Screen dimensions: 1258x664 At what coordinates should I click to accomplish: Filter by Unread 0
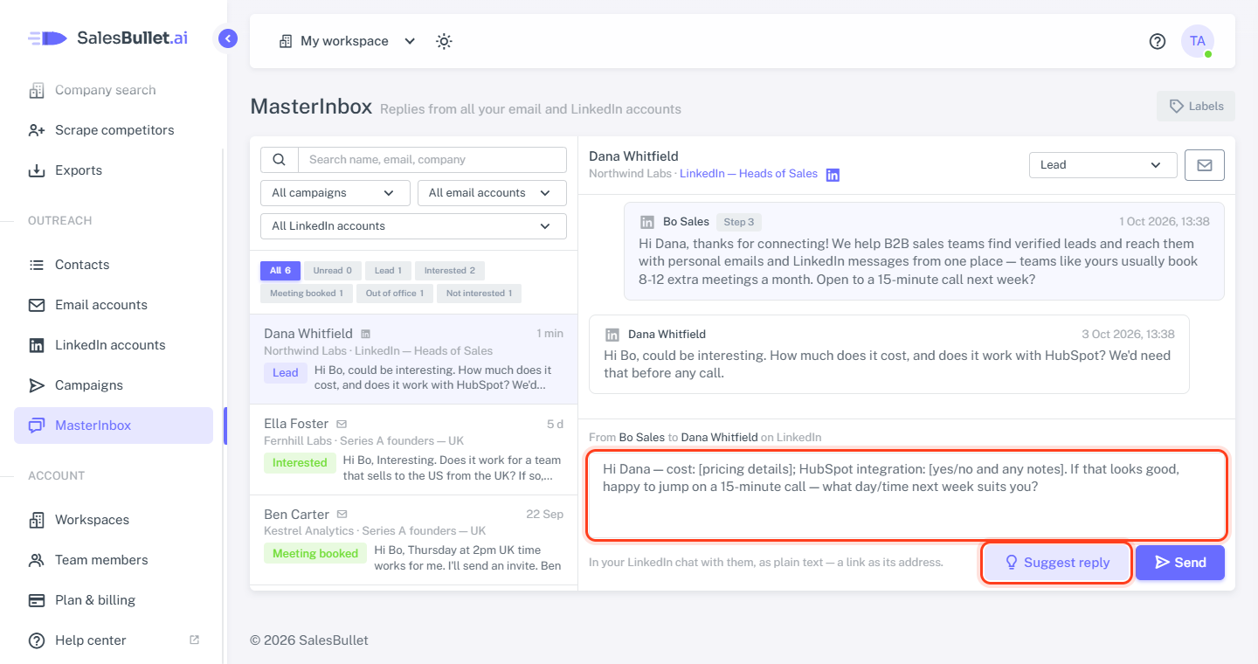coord(333,271)
